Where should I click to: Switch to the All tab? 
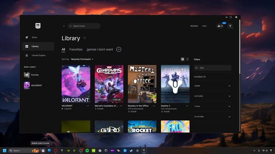pyautogui.click(x=63, y=50)
